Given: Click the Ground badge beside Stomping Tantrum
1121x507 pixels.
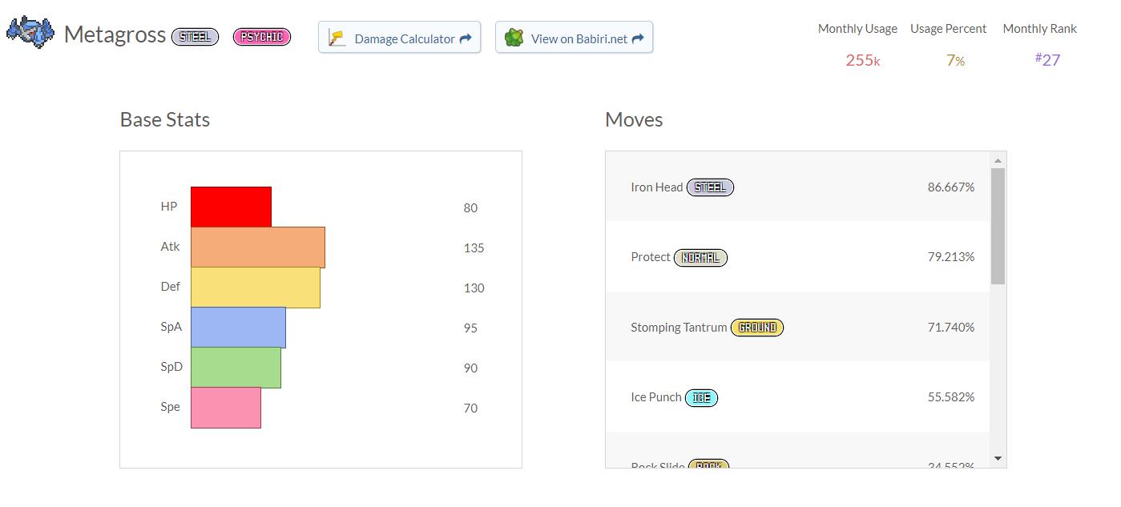Looking at the screenshot, I should click(757, 328).
